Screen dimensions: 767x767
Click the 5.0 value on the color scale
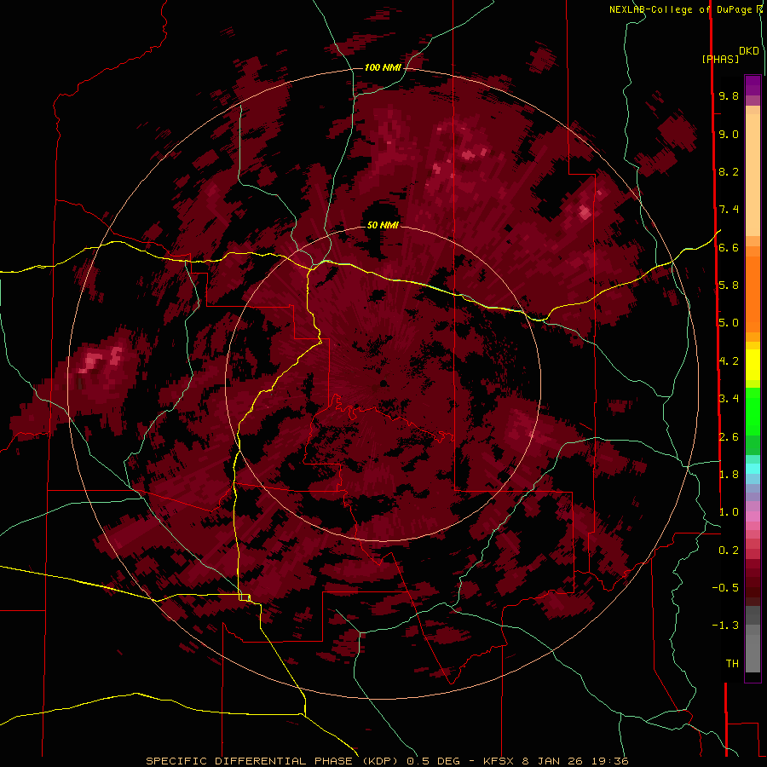coord(729,323)
